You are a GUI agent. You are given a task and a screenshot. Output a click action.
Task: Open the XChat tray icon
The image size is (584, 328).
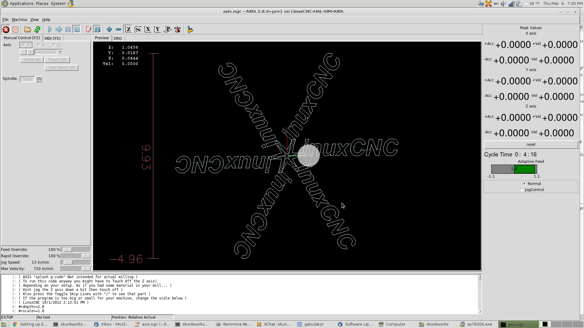pyautogui.click(x=488, y=4)
